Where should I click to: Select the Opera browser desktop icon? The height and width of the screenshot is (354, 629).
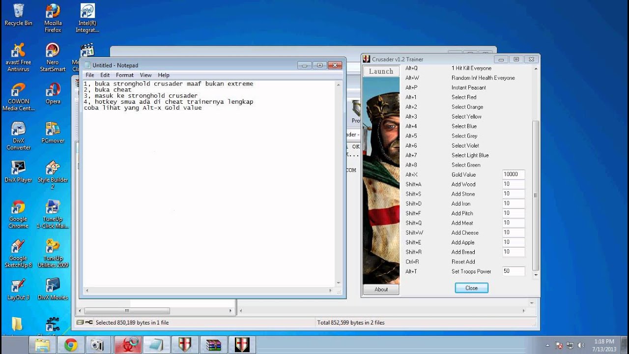53,93
